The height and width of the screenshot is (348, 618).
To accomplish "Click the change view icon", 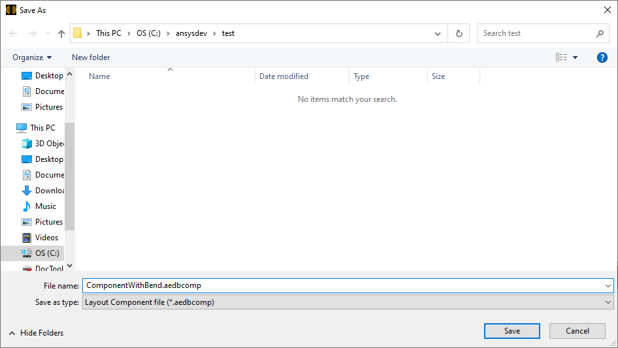I will click(561, 57).
